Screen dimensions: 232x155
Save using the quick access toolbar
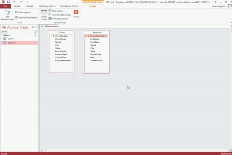point(9,2)
